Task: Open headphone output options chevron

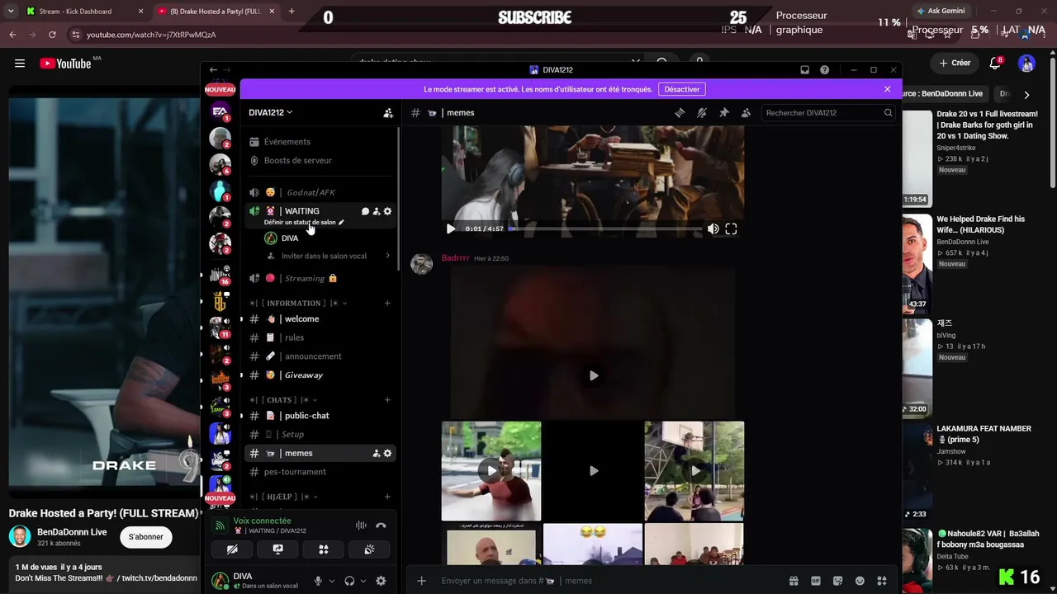Action: tap(363, 581)
